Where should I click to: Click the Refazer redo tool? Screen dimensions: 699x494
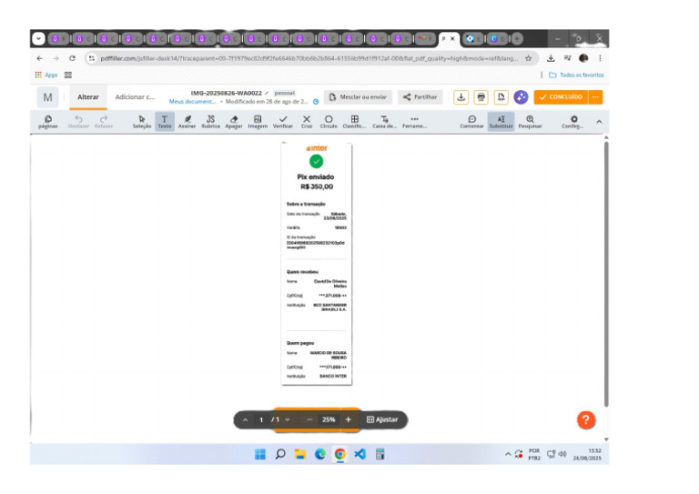pos(104,122)
